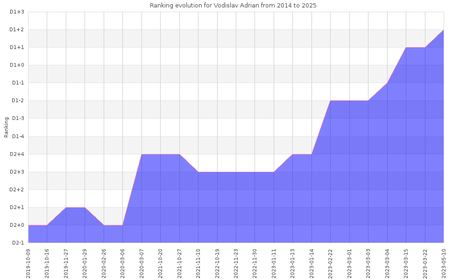Click the 2020-03-07 x-axis date label
Image resolution: width=467 pixels, height=280 pixels.
tap(142, 263)
